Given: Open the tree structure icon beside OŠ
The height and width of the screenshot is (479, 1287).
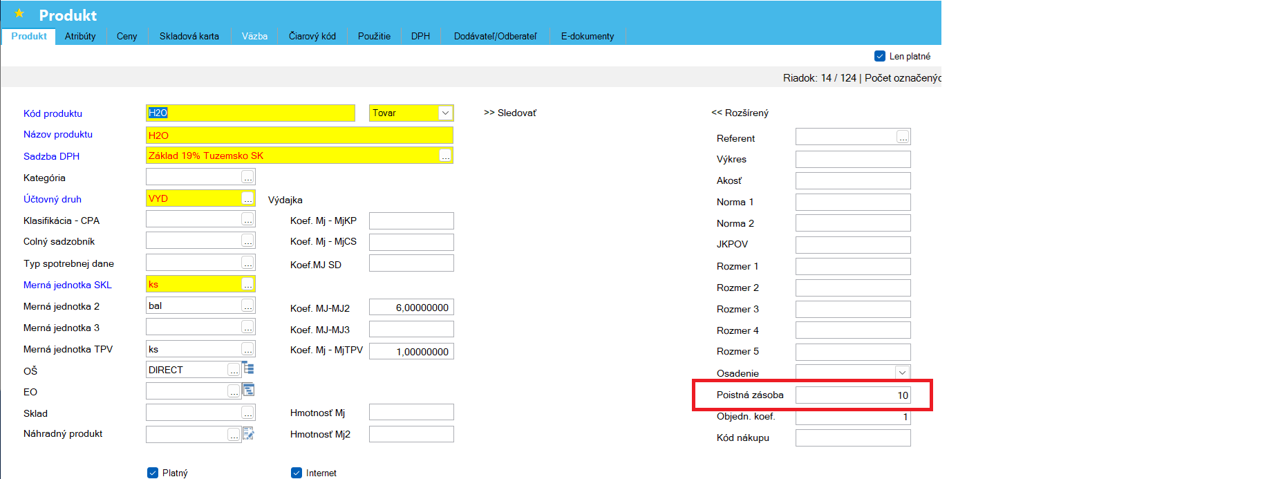Looking at the screenshot, I should (x=248, y=368).
